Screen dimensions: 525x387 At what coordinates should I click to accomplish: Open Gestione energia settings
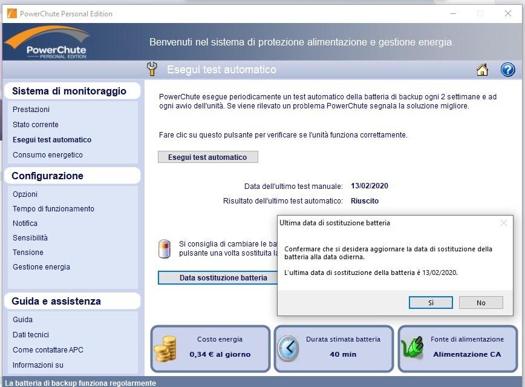pyautogui.click(x=42, y=267)
